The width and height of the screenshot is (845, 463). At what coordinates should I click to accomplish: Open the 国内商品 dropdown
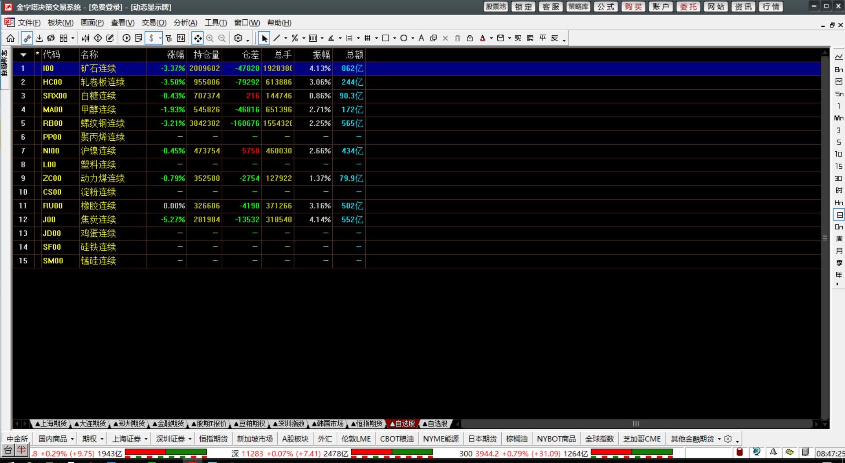coord(56,439)
